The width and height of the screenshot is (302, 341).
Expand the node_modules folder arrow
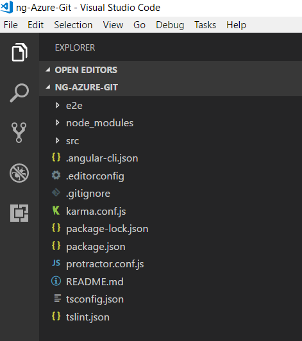click(x=58, y=122)
